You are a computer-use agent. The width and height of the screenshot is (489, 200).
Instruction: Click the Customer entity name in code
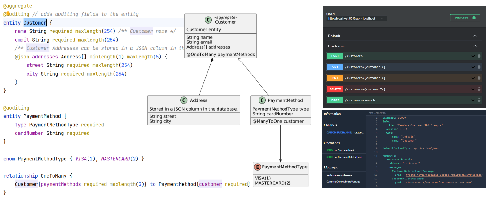click(35, 23)
